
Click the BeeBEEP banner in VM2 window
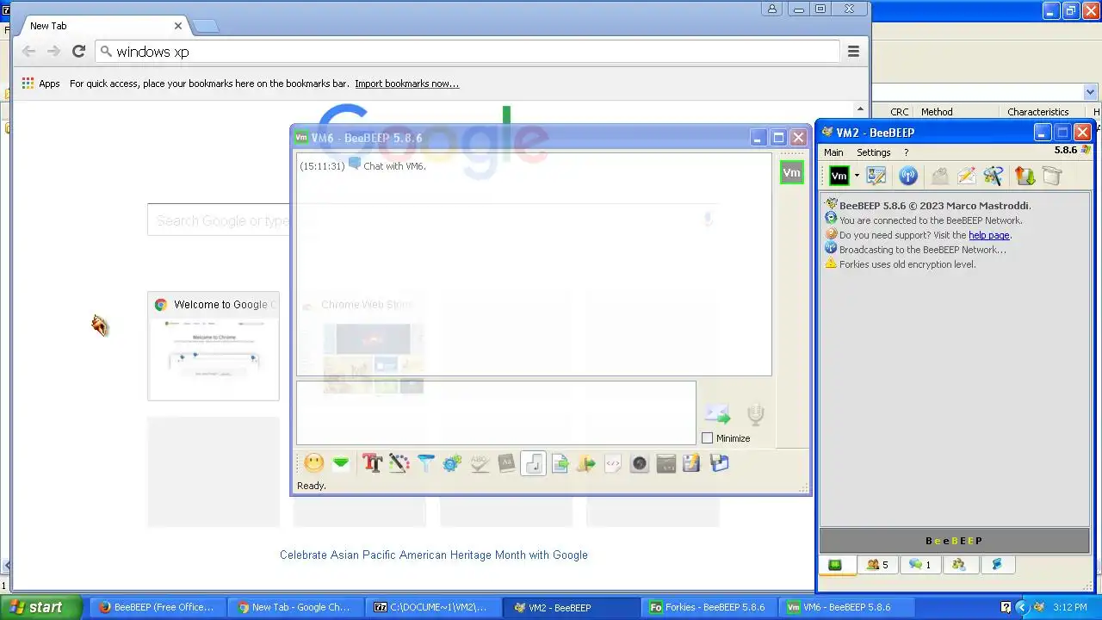(954, 541)
